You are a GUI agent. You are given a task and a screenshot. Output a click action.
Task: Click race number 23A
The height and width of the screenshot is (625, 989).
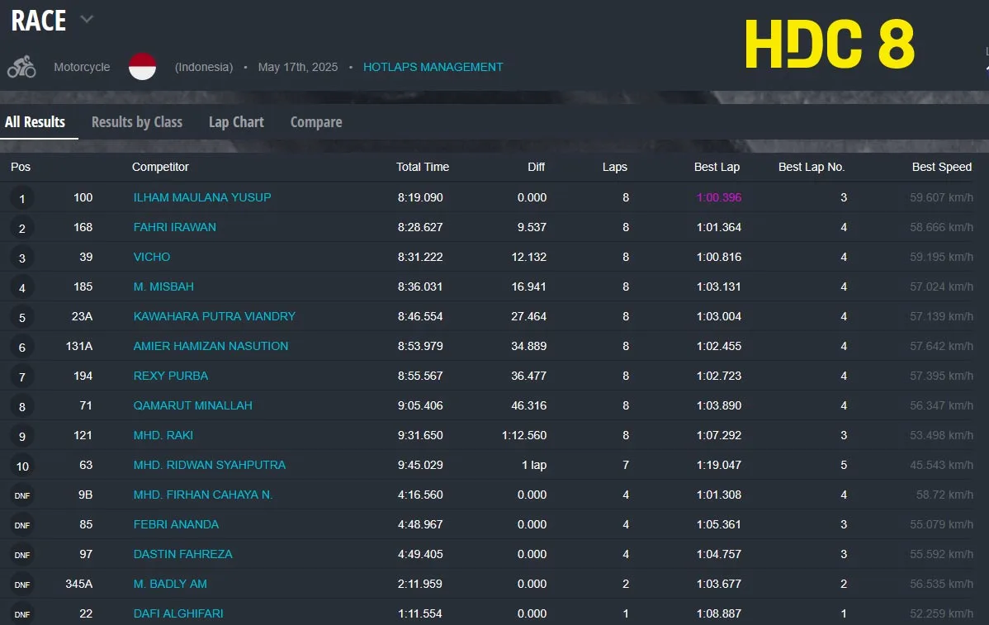(x=82, y=316)
